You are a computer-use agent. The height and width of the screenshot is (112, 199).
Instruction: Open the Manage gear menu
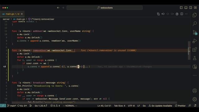coord(195,99)
